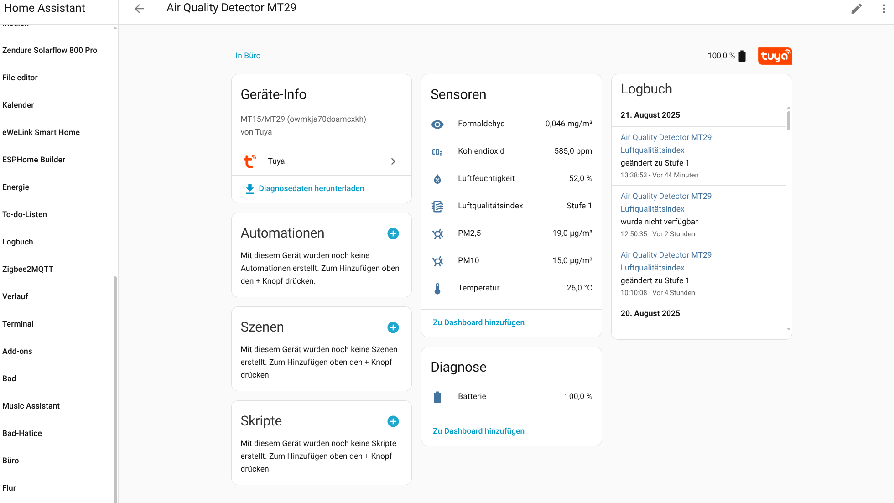The image size is (894, 503).
Task: Click Zu Dashboard hinzufügen under Sensoren
Action: tap(478, 322)
